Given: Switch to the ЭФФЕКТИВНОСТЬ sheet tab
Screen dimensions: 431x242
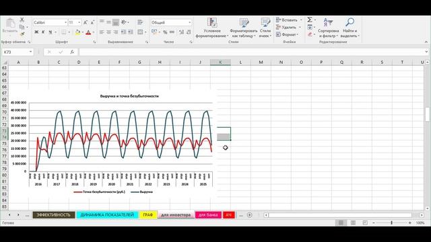Looking at the screenshot, I should point(54,215).
